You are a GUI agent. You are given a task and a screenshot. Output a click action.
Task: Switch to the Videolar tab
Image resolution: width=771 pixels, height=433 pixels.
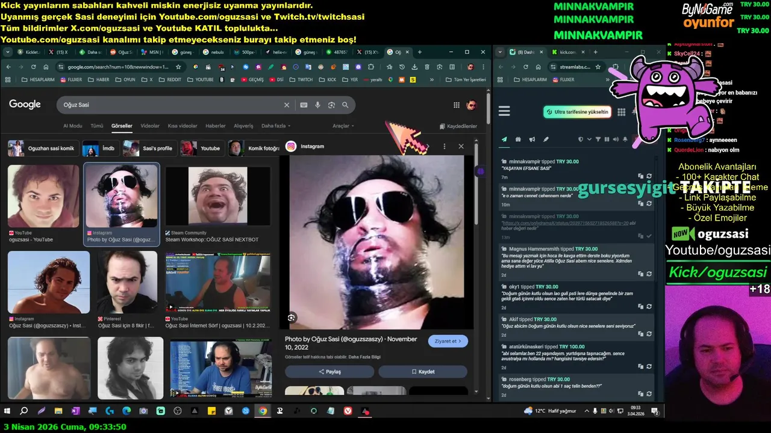[150, 126]
